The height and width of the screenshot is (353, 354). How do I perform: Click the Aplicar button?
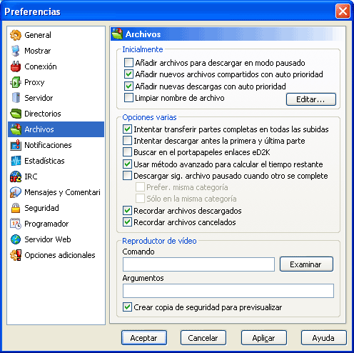click(263, 338)
